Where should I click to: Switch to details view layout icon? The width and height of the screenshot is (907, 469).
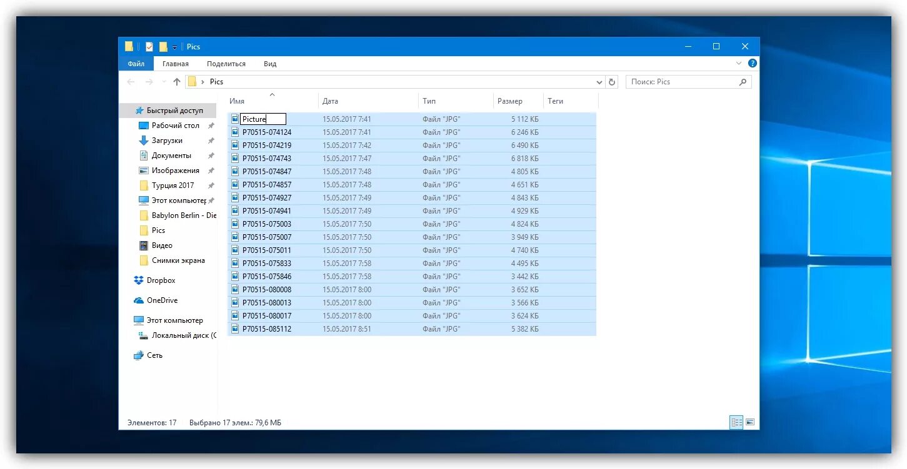736,423
